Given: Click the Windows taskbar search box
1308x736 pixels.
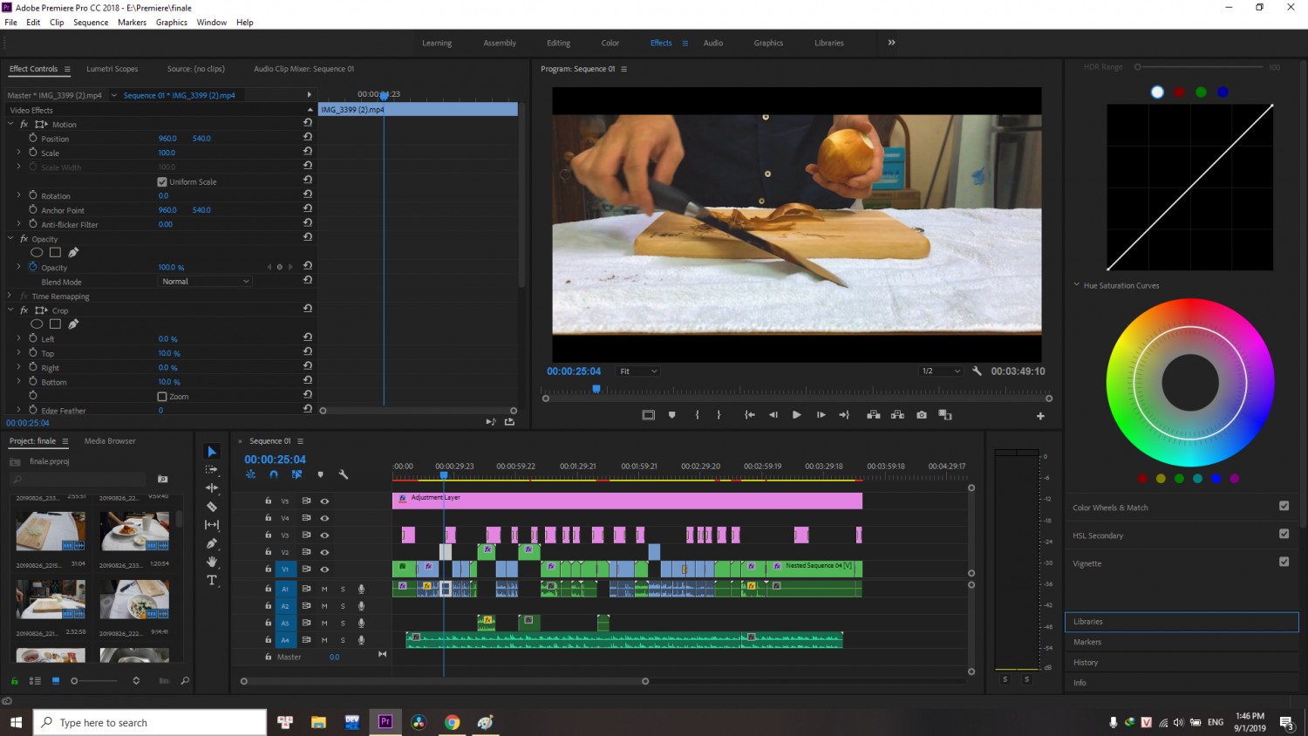Looking at the screenshot, I should pyautogui.click(x=150, y=722).
